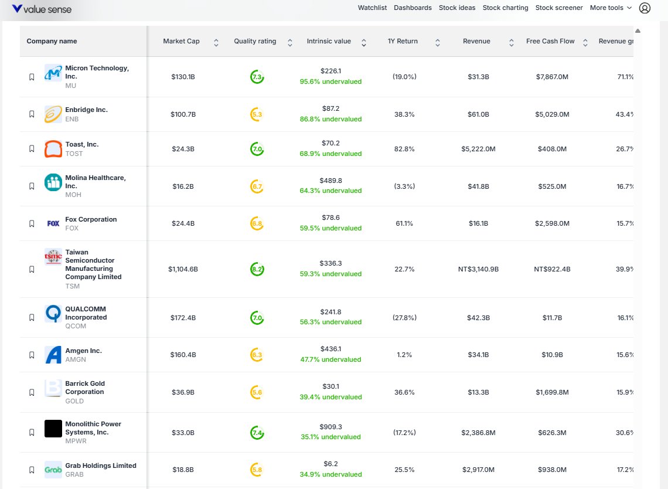Click the QUALCOMM logo icon
The width and height of the screenshot is (668, 489).
point(53,313)
